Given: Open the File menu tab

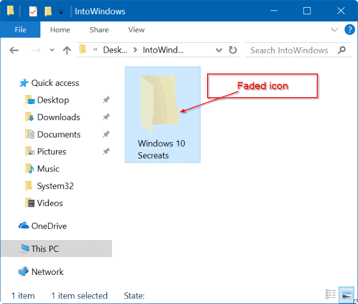Looking at the screenshot, I should 20,30.
